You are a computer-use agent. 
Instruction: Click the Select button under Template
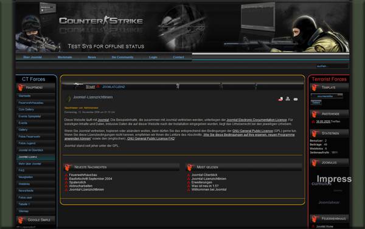point(316,103)
